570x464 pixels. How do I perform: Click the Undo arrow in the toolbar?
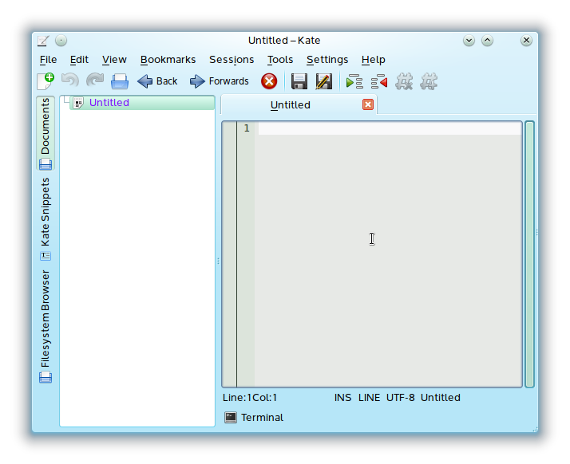(70, 81)
